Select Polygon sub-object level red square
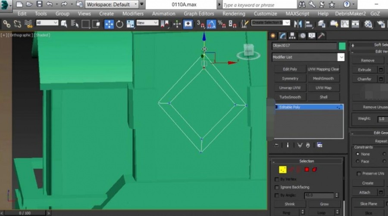The width and height of the screenshot is (388, 216). 307,170
